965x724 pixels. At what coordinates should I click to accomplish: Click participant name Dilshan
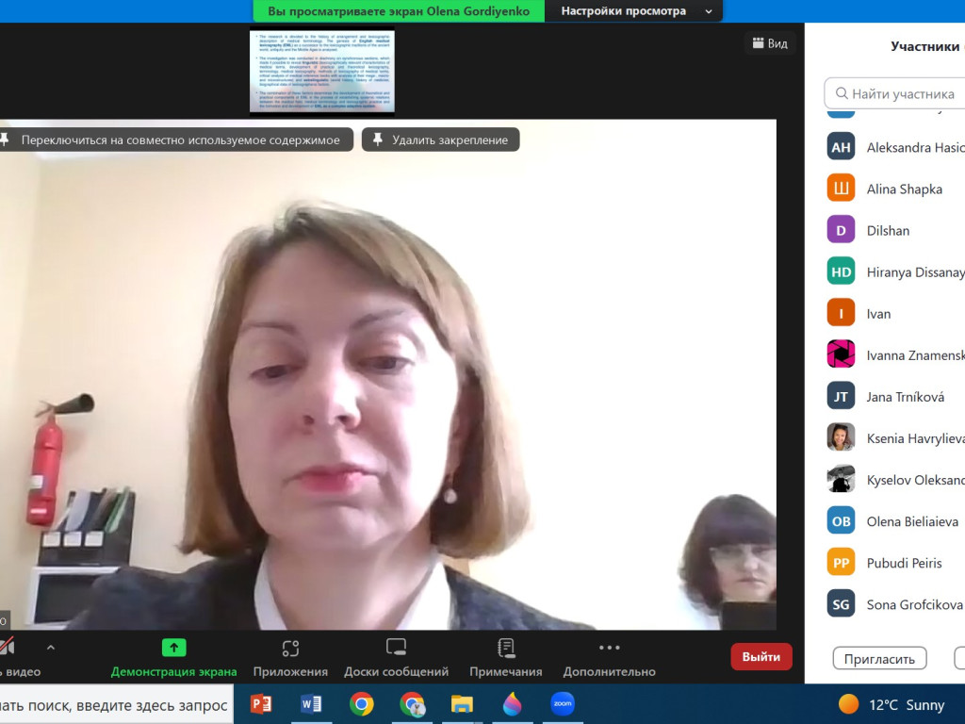pyautogui.click(x=888, y=230)
